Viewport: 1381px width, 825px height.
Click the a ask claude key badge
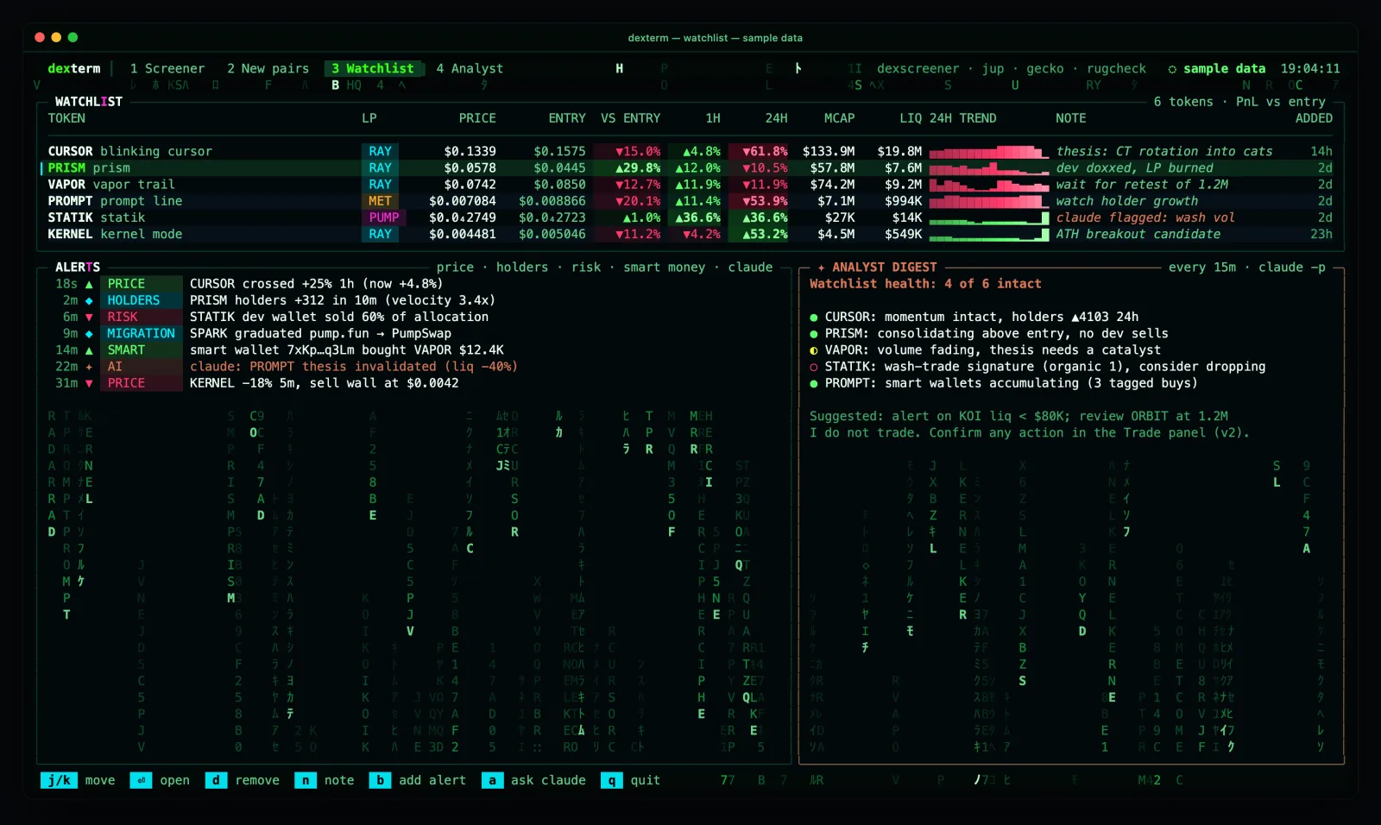coord(492,780)
